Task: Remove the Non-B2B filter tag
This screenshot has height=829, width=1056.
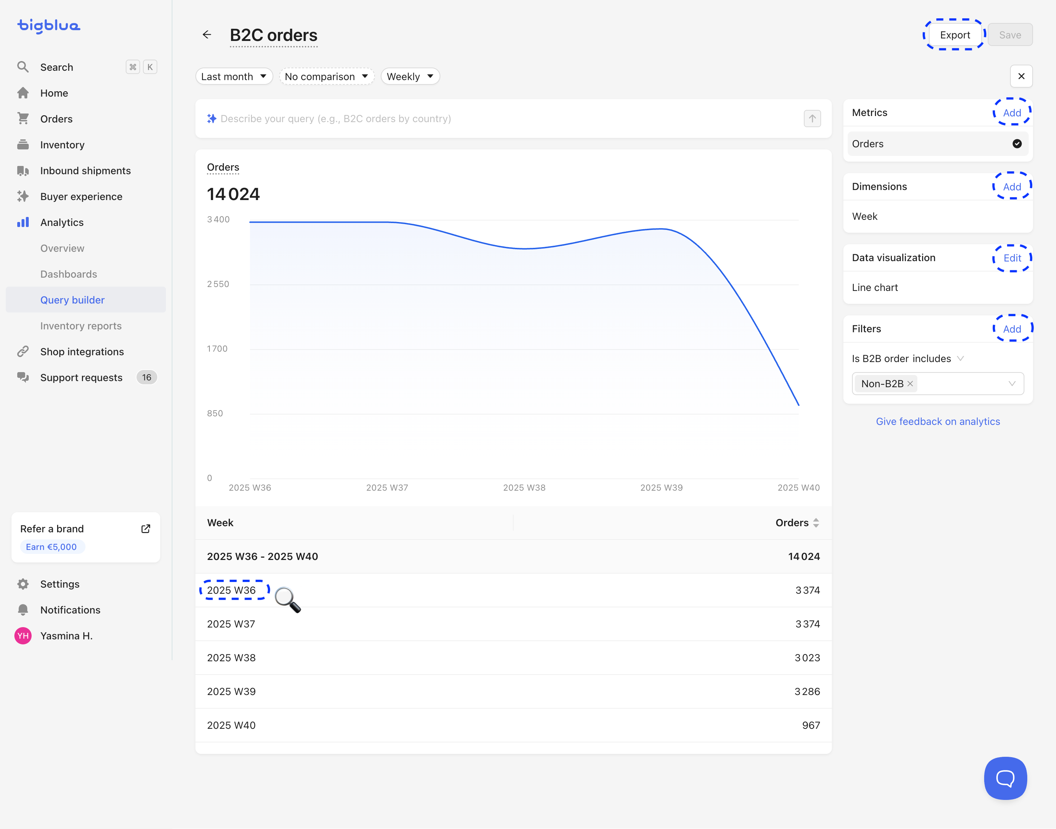Action: [x=911, y=384]
